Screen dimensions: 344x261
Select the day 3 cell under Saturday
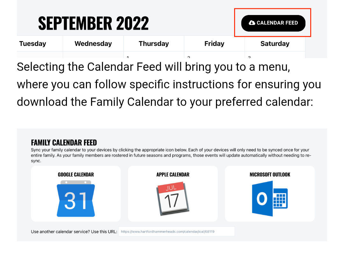275,55
